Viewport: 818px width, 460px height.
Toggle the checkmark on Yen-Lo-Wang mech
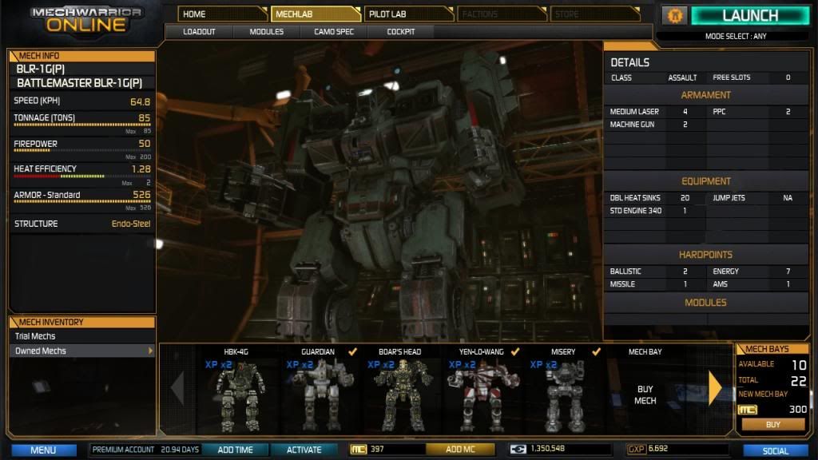515,351
